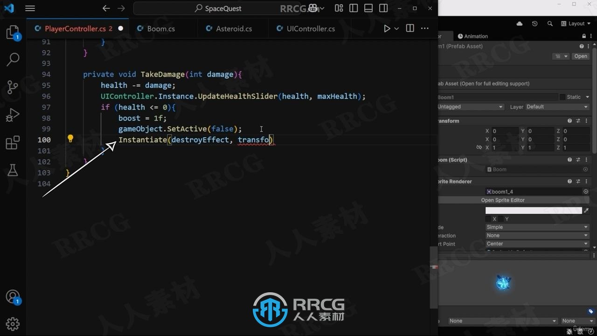Open the Testing flask view
Image resolution: width=597 pixels, height=336 pixels.
(13, 170)
